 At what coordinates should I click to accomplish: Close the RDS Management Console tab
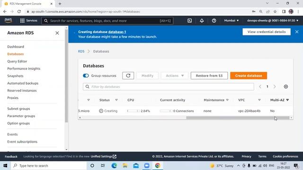tap(52, 4)
